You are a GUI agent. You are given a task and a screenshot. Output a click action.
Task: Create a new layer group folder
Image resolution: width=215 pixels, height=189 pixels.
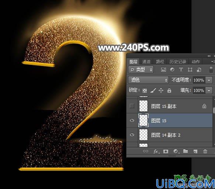pos(185,151)
